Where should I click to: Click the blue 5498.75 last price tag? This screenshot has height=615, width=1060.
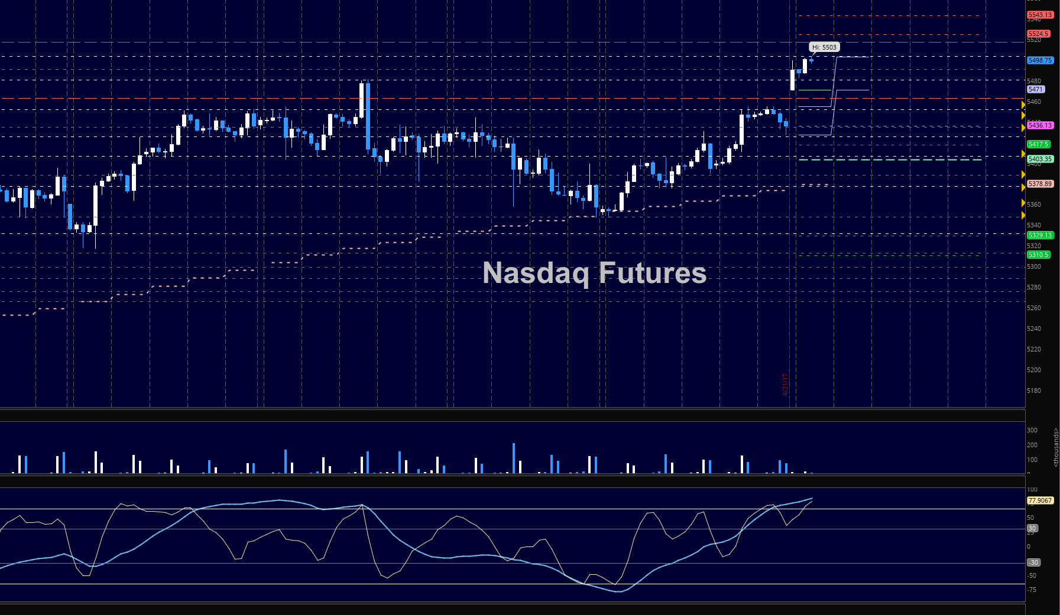coord(1040,60)
